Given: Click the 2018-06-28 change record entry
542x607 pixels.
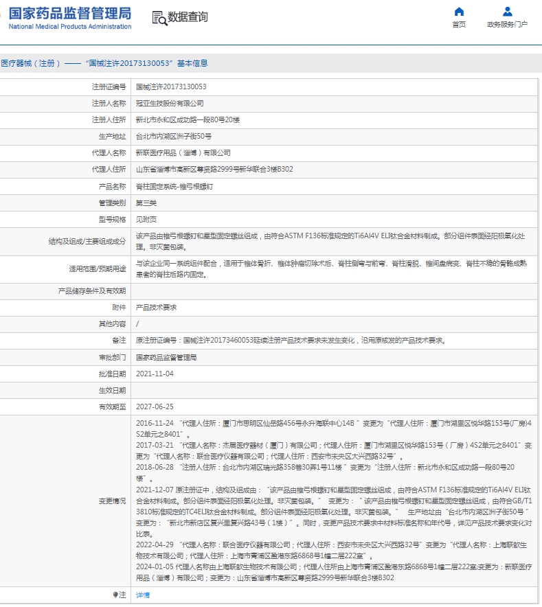Looking at the screenshot, I should point(325,472).
